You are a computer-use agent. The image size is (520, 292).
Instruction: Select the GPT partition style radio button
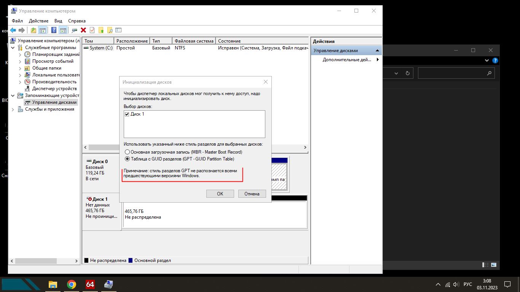[128, 159]
